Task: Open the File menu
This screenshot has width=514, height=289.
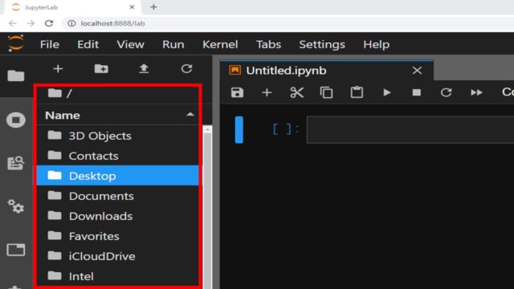Action: [50, 44]
